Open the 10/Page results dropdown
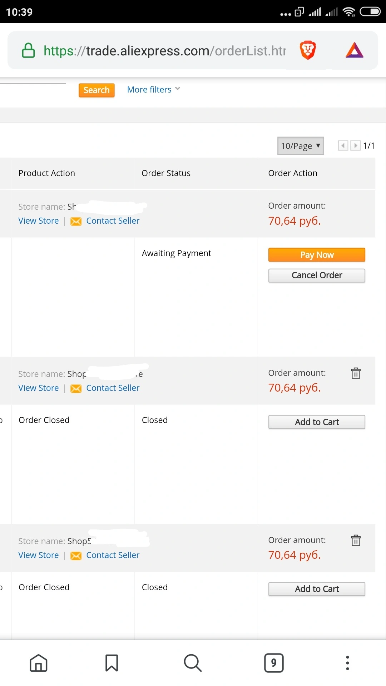 (301, 146)
